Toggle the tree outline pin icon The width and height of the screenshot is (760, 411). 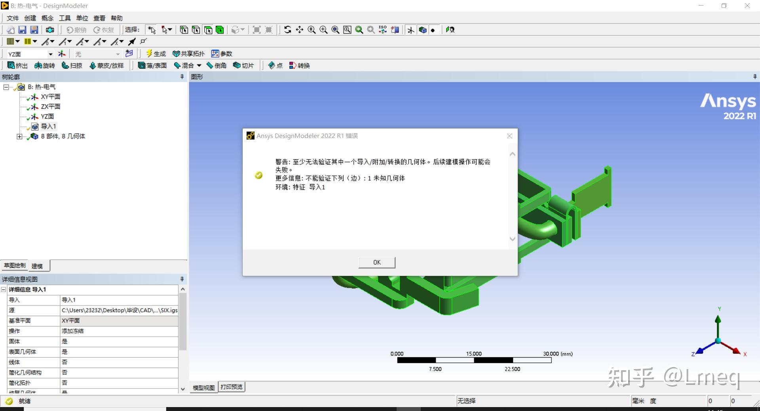click(182, 77)
